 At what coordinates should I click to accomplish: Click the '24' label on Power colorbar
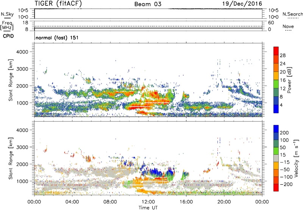283,64
